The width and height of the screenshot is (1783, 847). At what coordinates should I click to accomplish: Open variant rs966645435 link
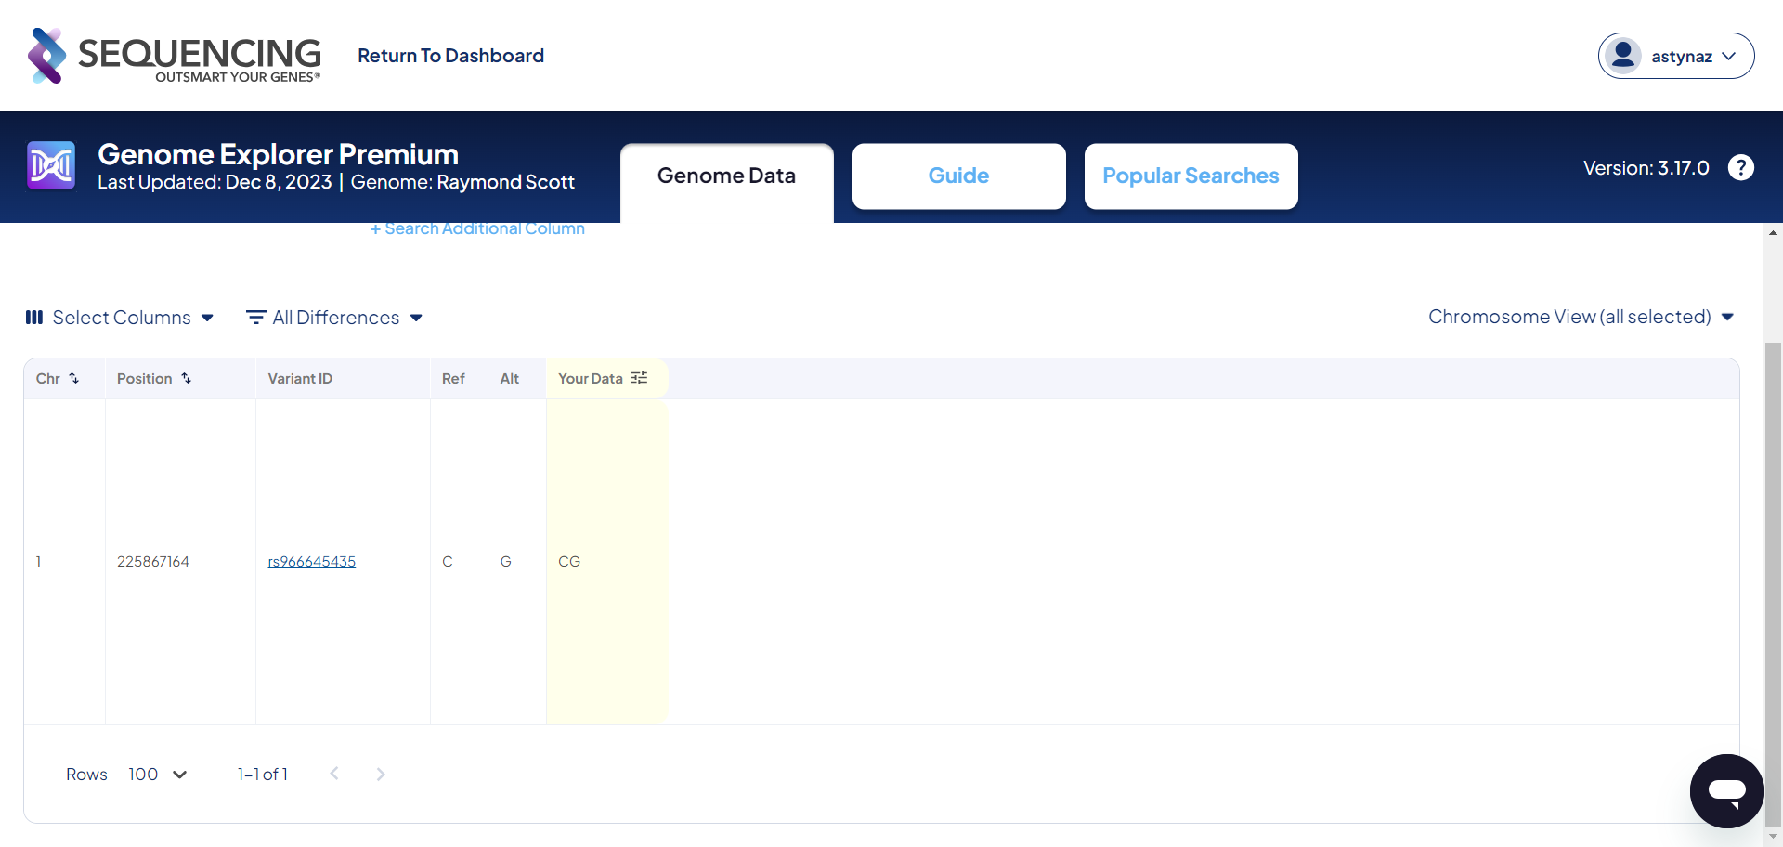(311, 561)
